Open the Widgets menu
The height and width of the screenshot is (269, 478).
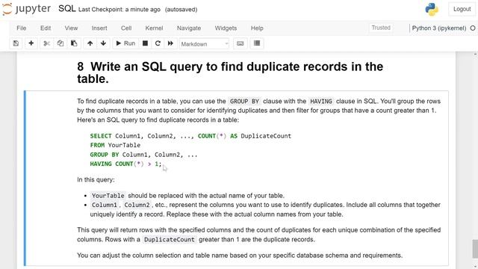pyautogui.click(x=226, y=28)
